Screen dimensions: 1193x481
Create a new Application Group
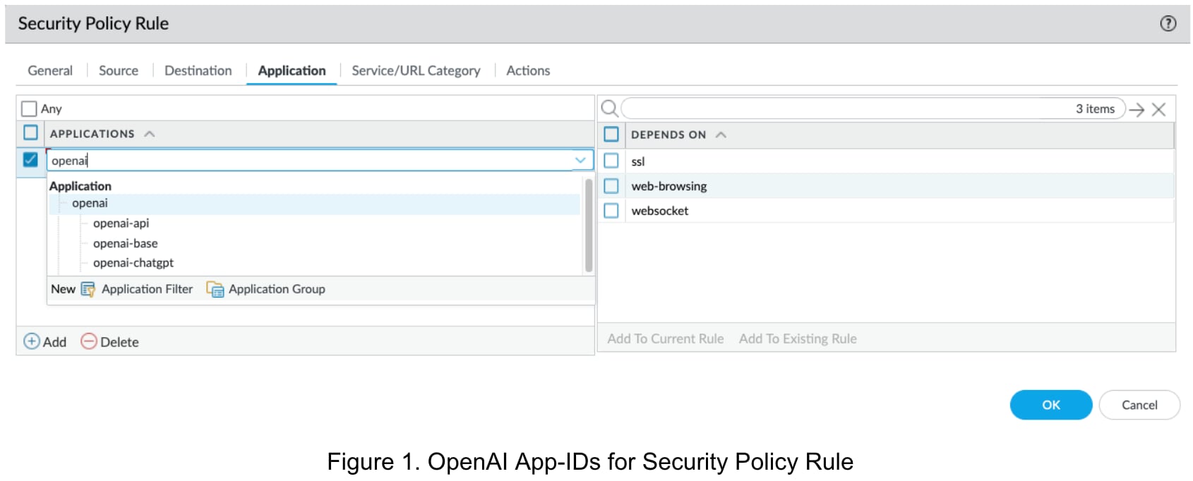[277, 289]
